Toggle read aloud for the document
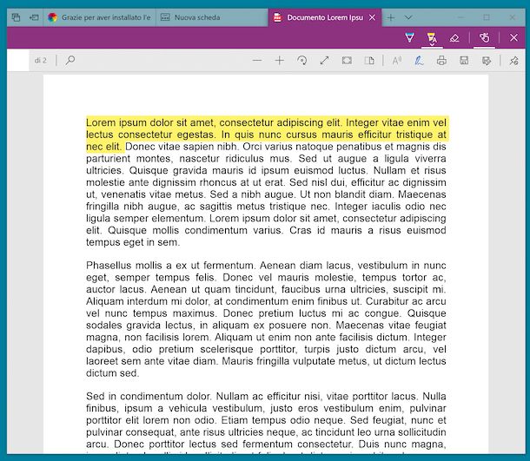This screenshot has width=530, height=461. [x=396, y=61]
